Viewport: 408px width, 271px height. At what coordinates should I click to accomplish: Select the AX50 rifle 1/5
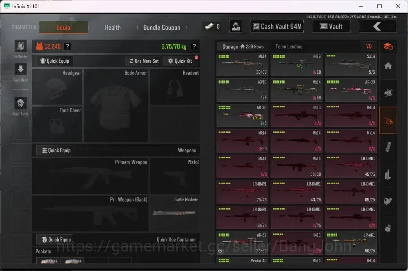tap(242, 90)
